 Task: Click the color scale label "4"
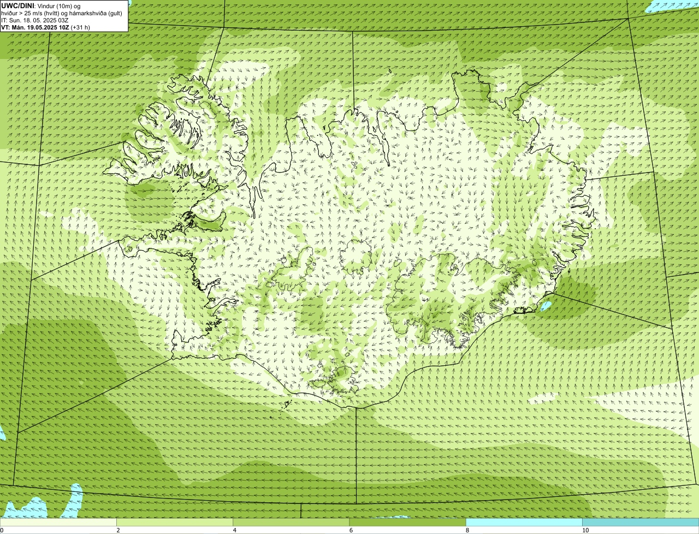(x=234, y=530)
